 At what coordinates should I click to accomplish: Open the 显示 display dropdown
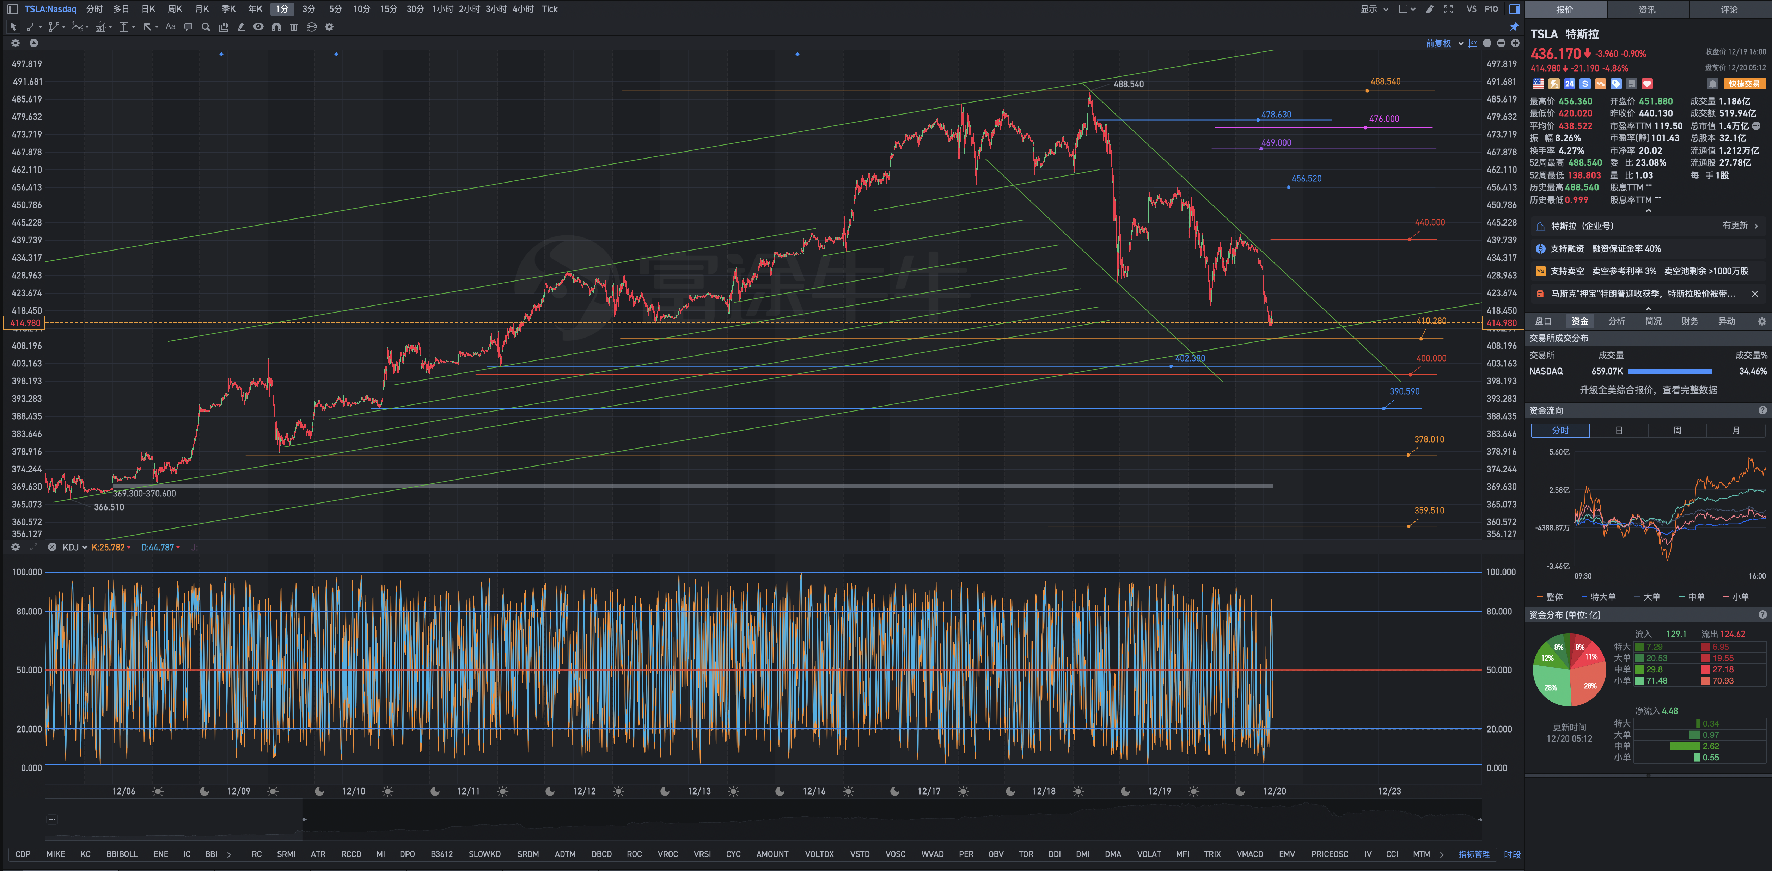(x=1374, y=9)
